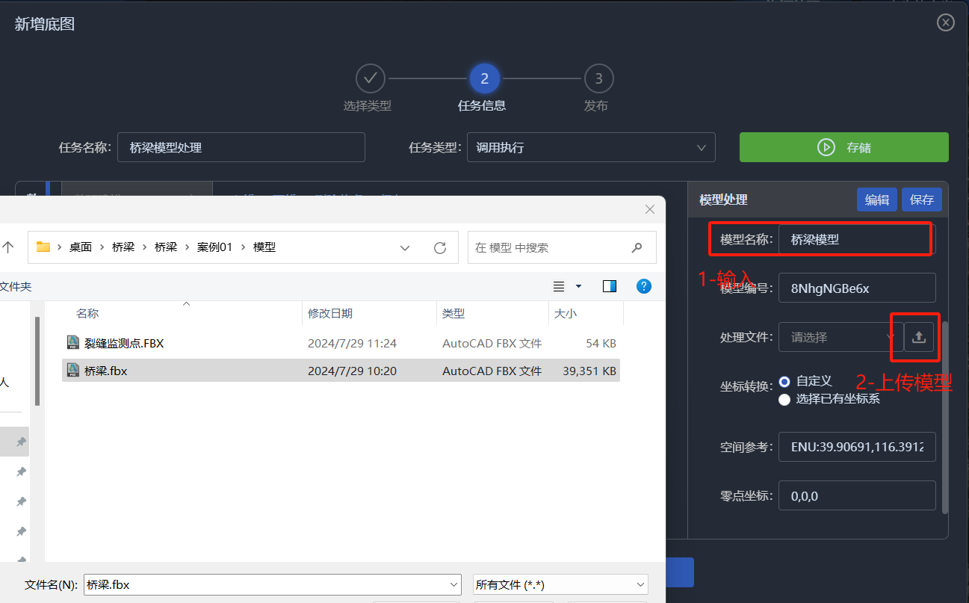The height and width of the screenshot is (603, 969).
Task: Open the 处理文件 请选择 dropdown
Action: 840,337
